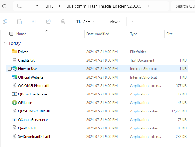Select the How to Use shortcut name
The width and height of the screenshot is (195, 147).
coord(28,69)
